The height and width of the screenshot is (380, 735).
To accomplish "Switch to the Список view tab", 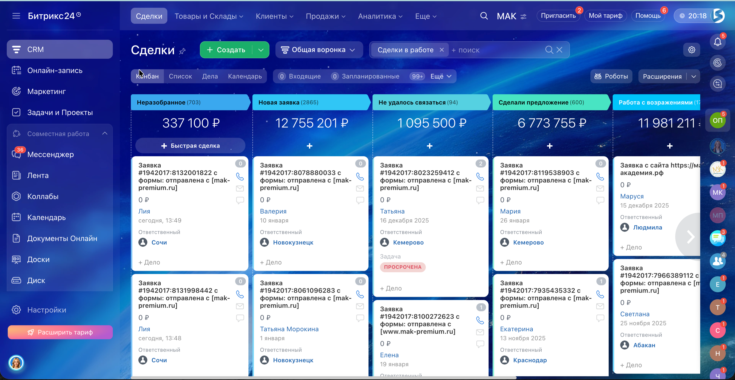I will 180,76.
